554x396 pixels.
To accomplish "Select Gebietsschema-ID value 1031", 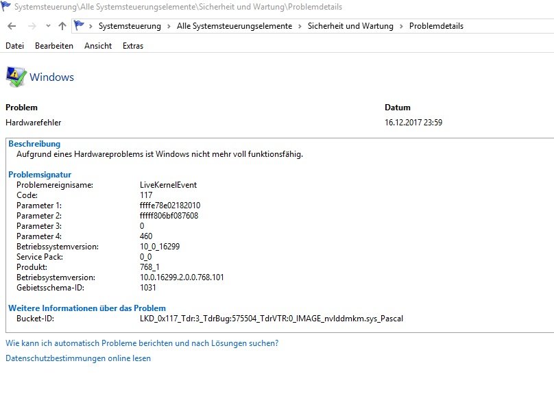I will tap(147, 287).
